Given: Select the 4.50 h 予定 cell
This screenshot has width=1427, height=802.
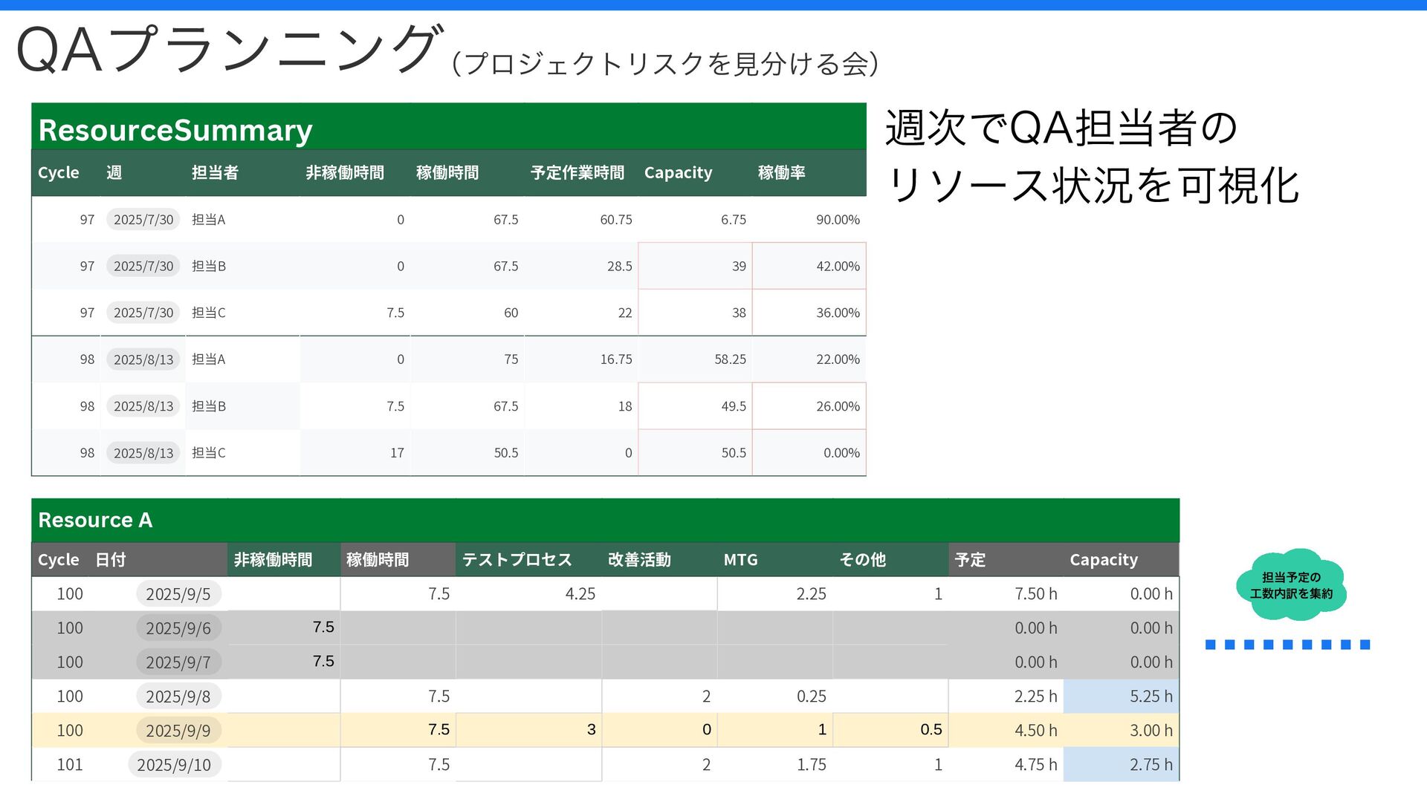Looking at the screenshot, I should tap(1035, 731).
